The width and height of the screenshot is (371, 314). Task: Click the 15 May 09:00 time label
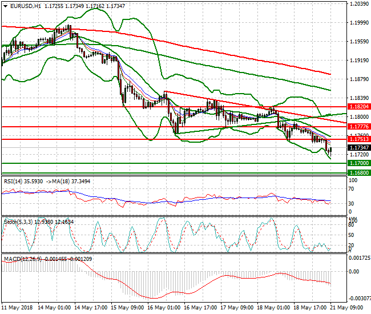[127, 308]
